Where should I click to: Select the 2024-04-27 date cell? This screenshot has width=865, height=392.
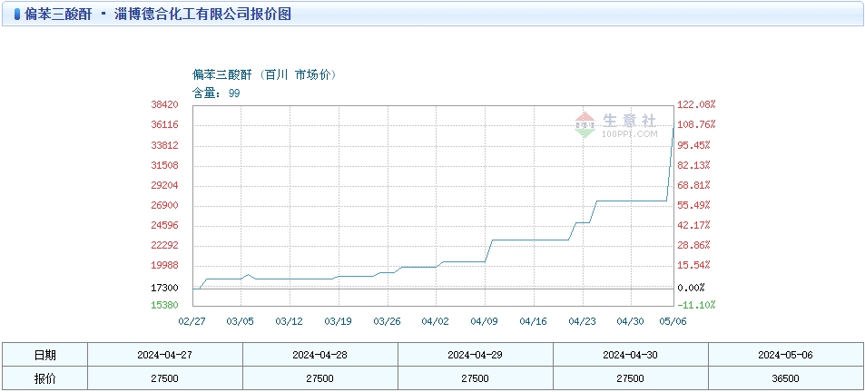click(165, 355)
